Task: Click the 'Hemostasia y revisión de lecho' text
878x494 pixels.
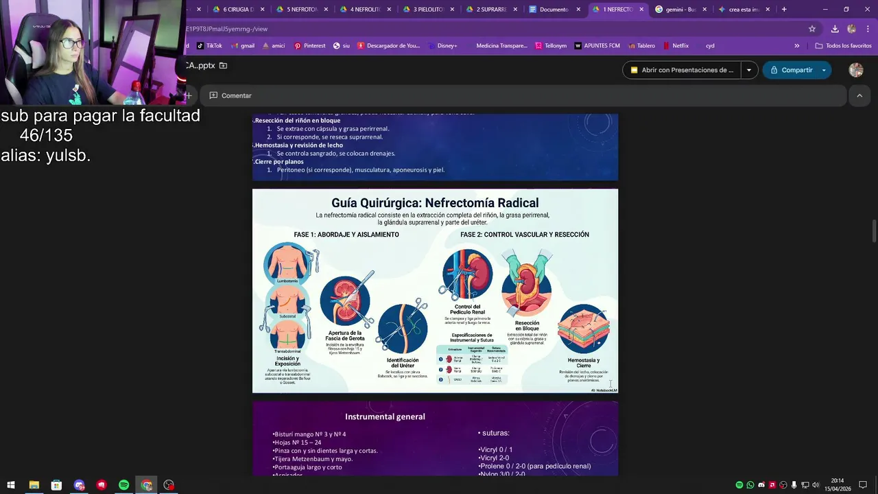Action: coord(298,145)
